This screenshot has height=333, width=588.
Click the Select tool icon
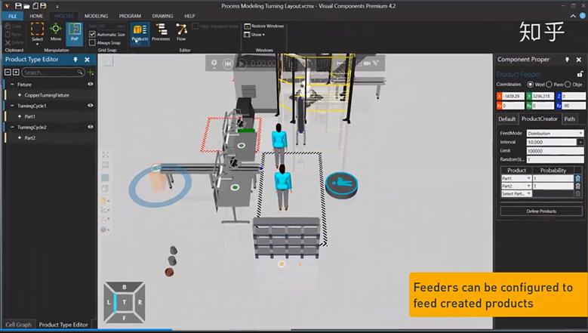click(37, 32)
